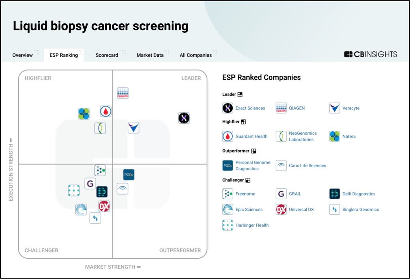Screen dimensions: 410x279
Task: Click the Guardant Health logo on the chart
Action: [x=106, y=112]
